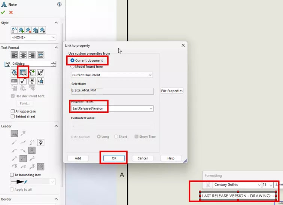The width and height of the screenshot is (283, 205).
Task: Click the Link to Property icon
Action: pyautogui.click(x=23, y=73)
